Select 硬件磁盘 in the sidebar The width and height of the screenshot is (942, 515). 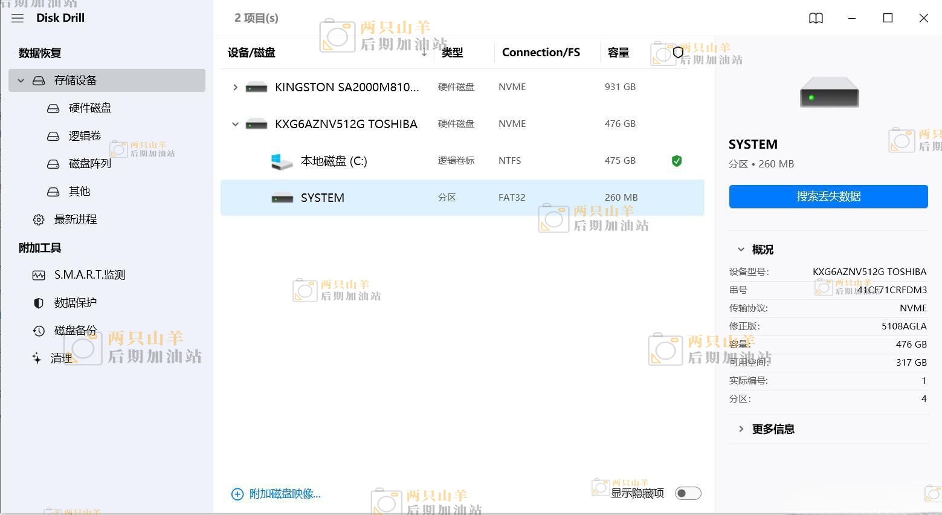90,108
